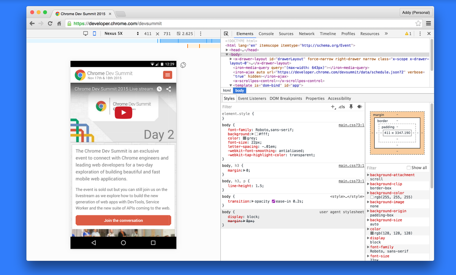
Task: Collapse the body element in DOM tree
Action: point(227,54)
